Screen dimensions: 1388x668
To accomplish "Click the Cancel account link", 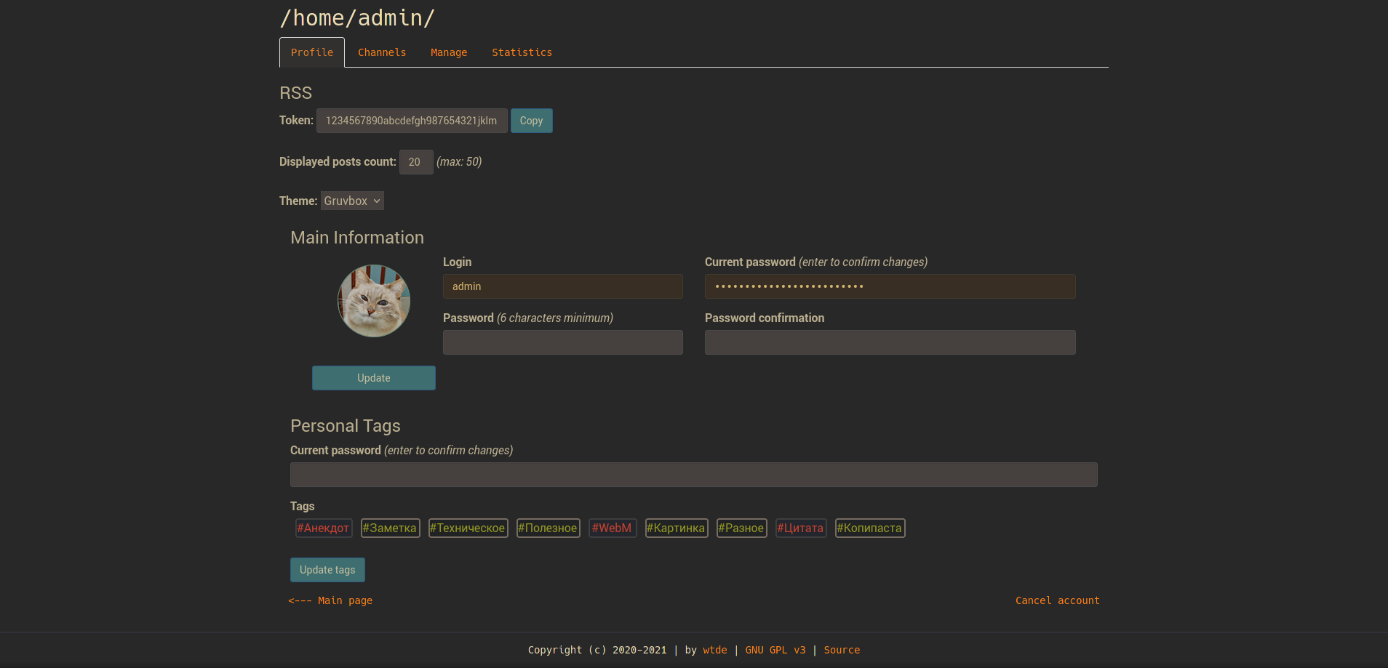I will click(1058, 600).
